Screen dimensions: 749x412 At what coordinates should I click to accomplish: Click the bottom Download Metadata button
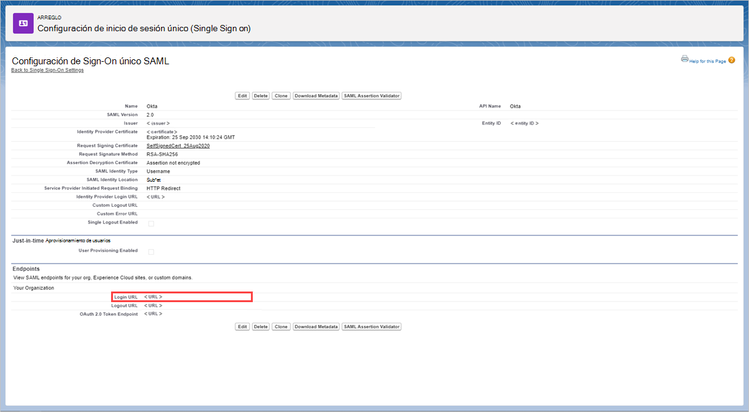[x=316, y=326]
